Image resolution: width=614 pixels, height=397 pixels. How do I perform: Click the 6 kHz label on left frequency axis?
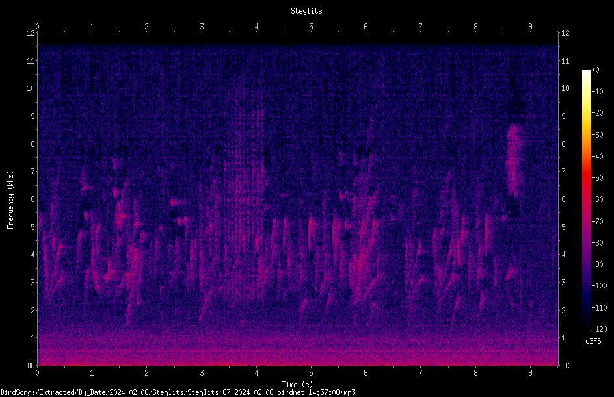tap(33, 199)
